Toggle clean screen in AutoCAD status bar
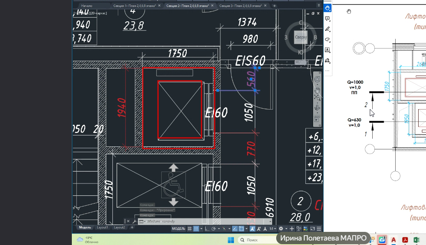 (x=312, y=229)
